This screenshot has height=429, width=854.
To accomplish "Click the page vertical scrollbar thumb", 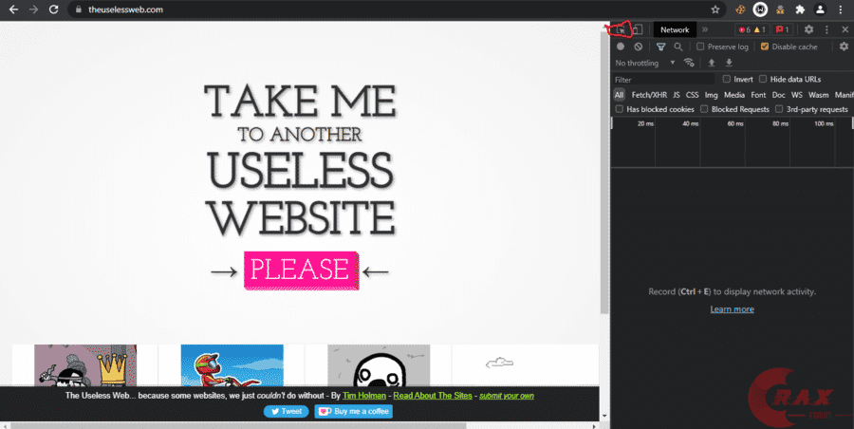I will (x=604, y=172).
